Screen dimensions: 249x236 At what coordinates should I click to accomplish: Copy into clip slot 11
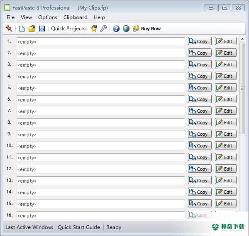click(200, 157)
